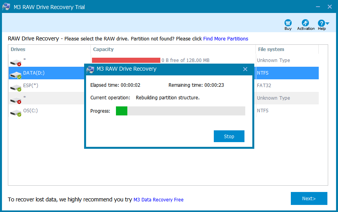
Task: Click Unknown Type cell in gray fourth row
Action: pyautogui.click(x=273, y=98)
